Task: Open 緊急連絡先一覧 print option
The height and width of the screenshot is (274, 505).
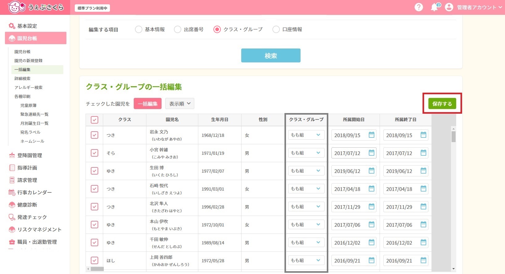Action: pyautogui.click(x=34, y=114)
